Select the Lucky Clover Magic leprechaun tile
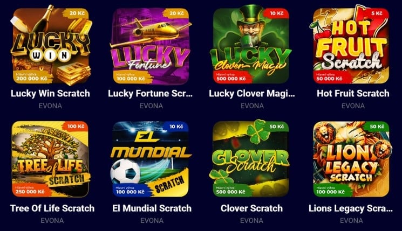 pos(251,45)
